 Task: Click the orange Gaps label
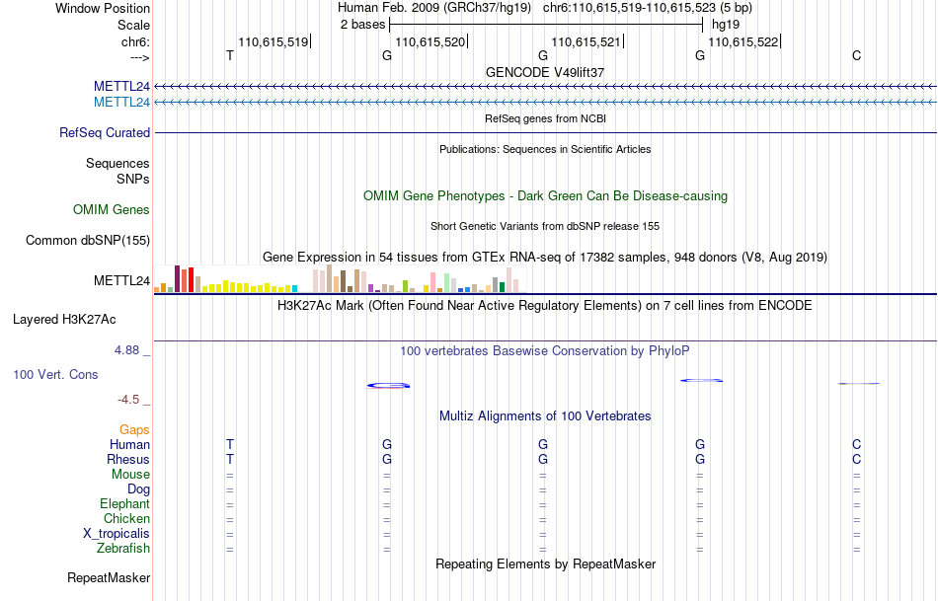point(134,430)
